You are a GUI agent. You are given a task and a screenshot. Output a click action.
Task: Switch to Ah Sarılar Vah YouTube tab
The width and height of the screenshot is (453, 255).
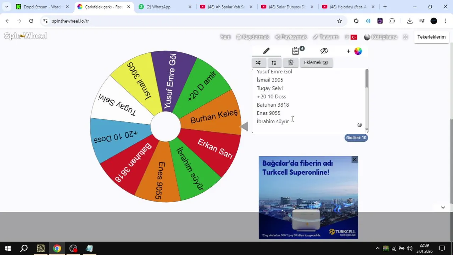click(227, 7)
